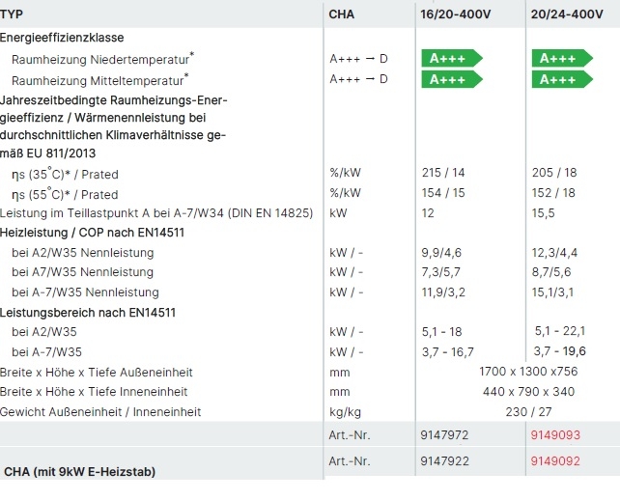Select the 16/20-400V column header

(x=458, y=14)
